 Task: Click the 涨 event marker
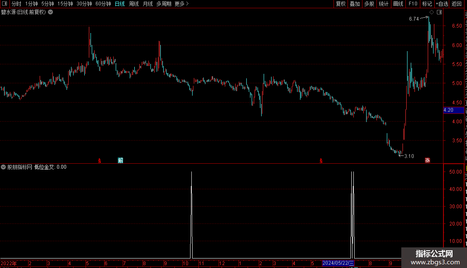click(427, 160)
